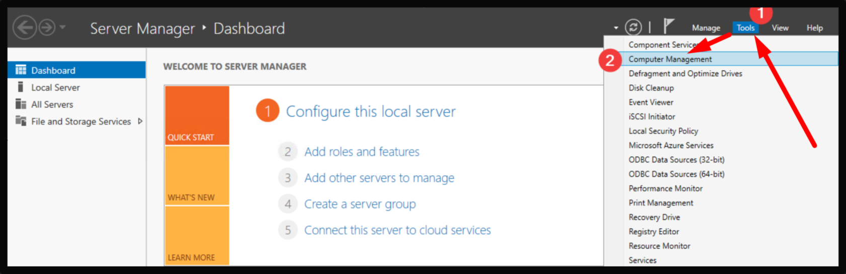Open navigation history dropdown arrow
Image resolution: width=846 pixels, height=274 pixels.
click(62, 27)
